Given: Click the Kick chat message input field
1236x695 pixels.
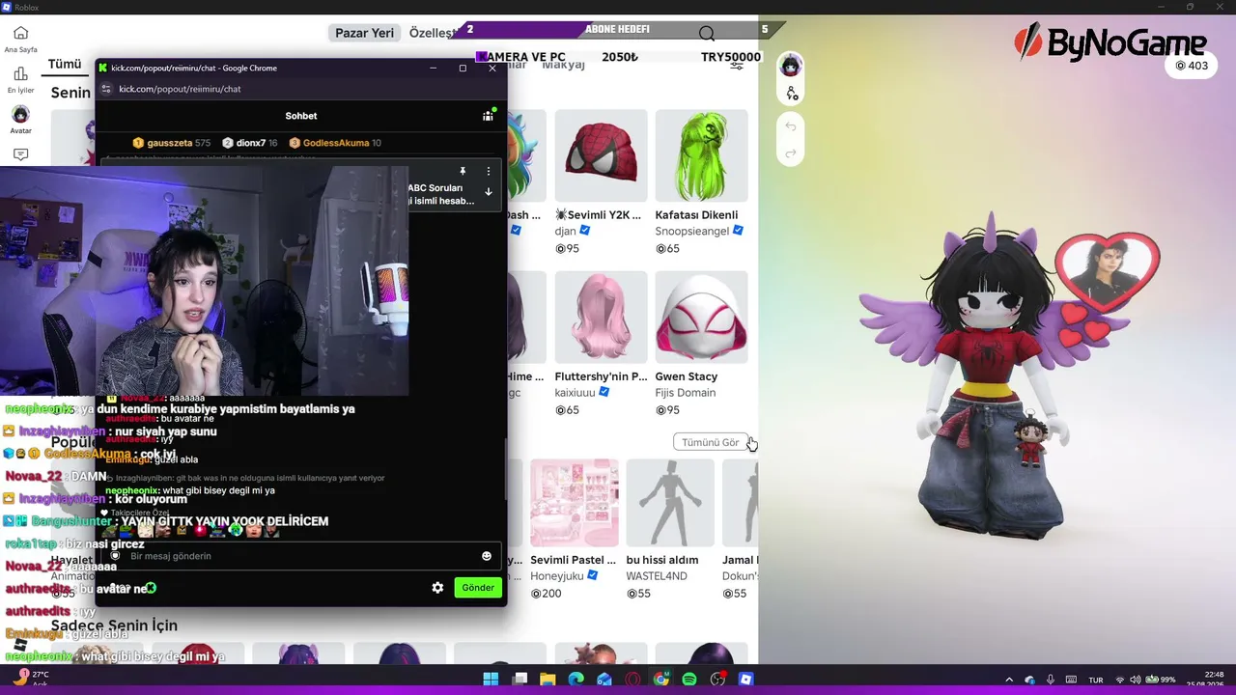Looking at the screenshot, I should [x=299, y=556].
